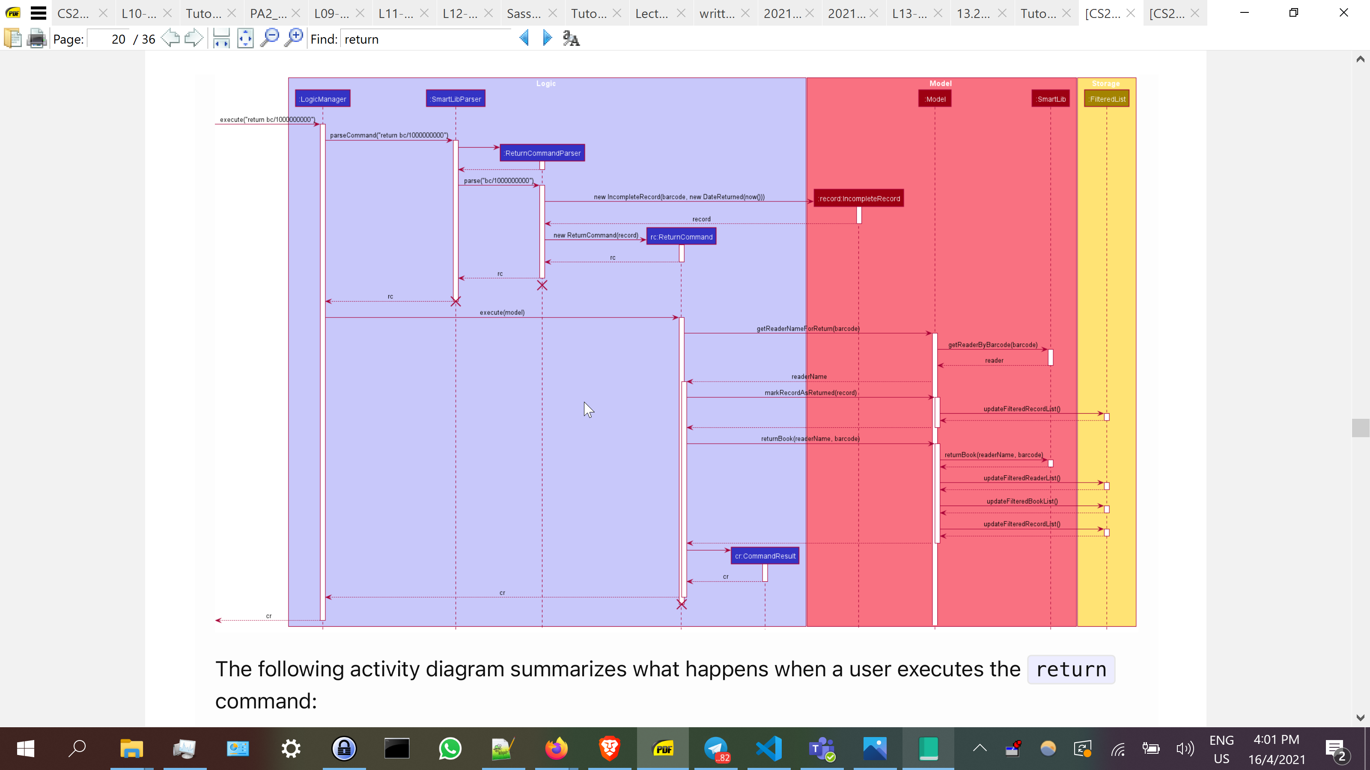The height and width of the screenshot is (770, 1370).
Task: Click the Find text box
Action: 426,39
